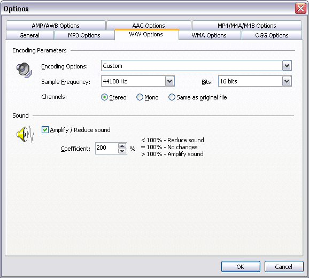309x278 pixels.
Task: Click the 44100 Hz frequency combo box
Action: [x=138, y=81]
